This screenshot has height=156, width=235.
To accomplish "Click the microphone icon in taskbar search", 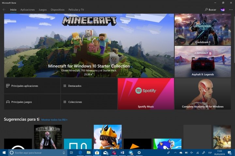I will click(x=64, y=152).
